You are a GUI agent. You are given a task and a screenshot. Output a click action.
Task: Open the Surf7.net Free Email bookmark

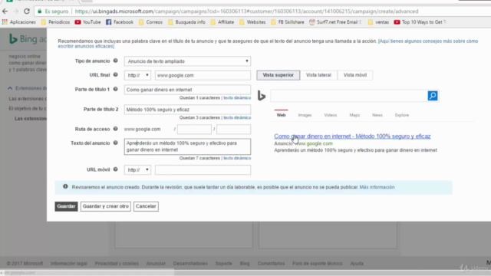click(335, 22)
